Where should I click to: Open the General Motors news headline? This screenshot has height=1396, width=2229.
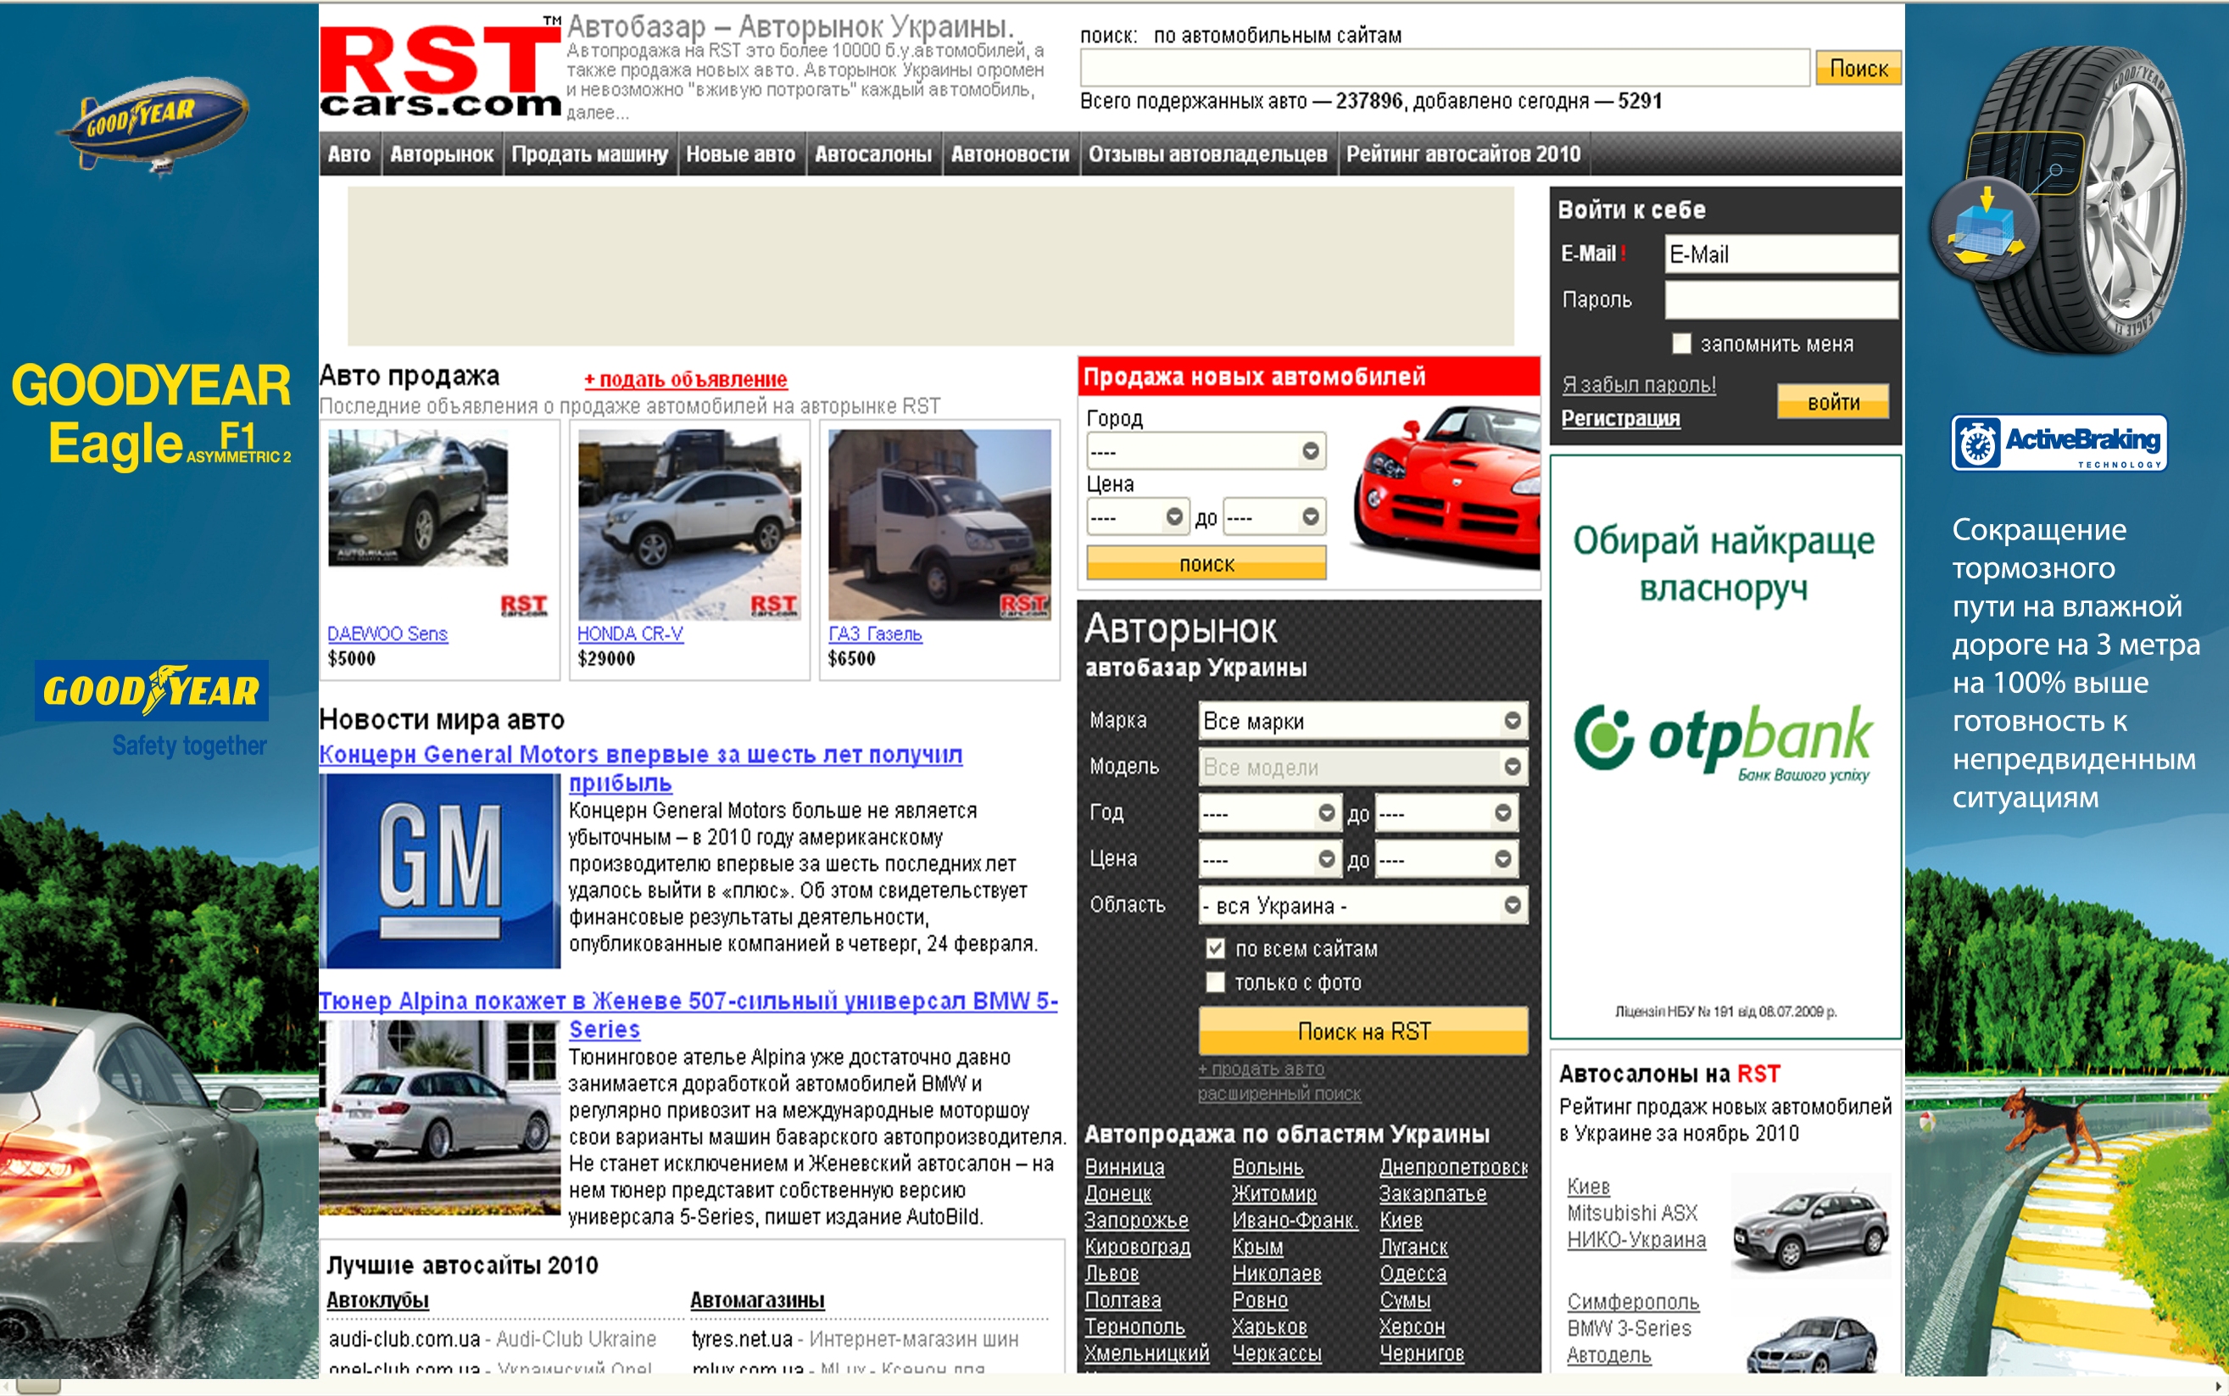coord(640,768)
